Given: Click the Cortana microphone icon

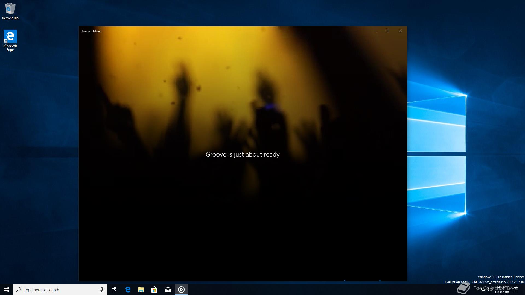Looking at the screenshot, I should pos(101,290).
